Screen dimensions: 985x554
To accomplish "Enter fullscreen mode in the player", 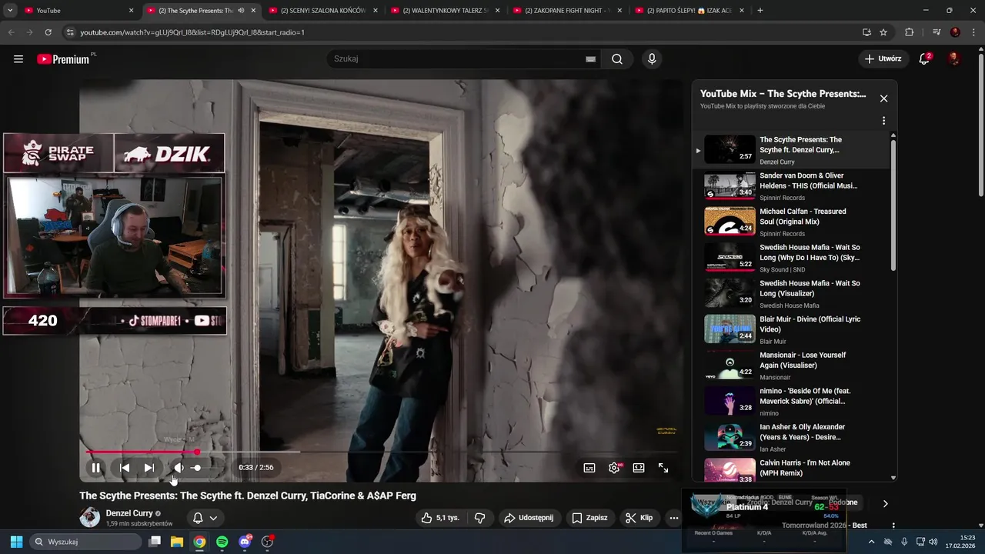I will (x=663, y=468).
